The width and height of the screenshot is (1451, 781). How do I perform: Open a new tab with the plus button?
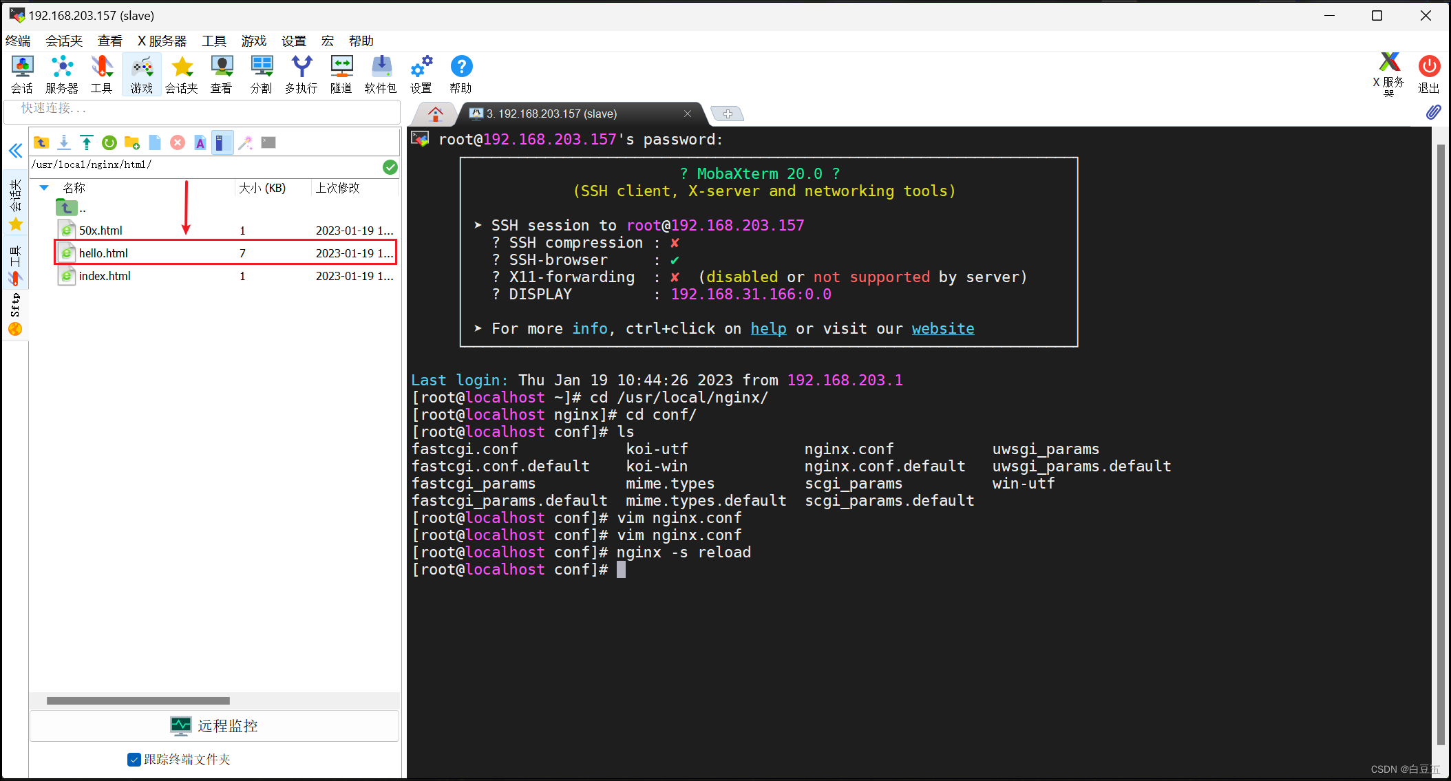tap(728, 114)
